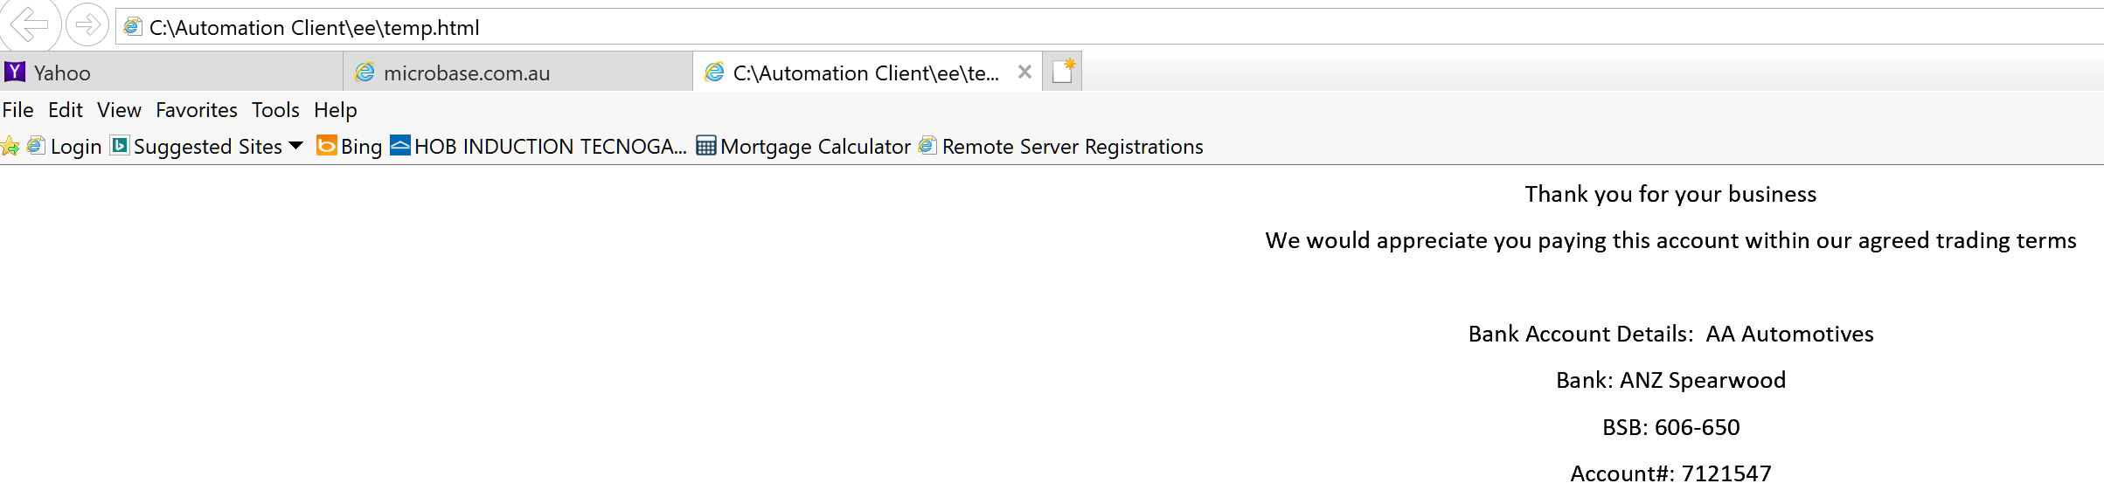Click the forward navigation arrow
The image size is (2104, 504).
pyautogui.click(x=87, y=25)
